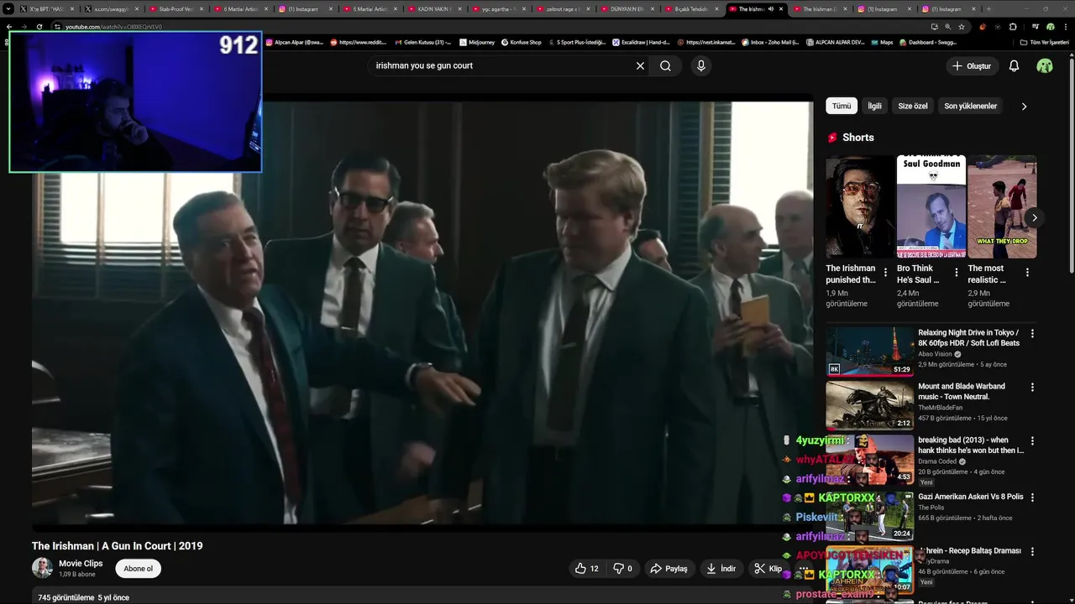Open options for "The most realistic" short
The image size is (1075, 604).
coord(1027,273)
